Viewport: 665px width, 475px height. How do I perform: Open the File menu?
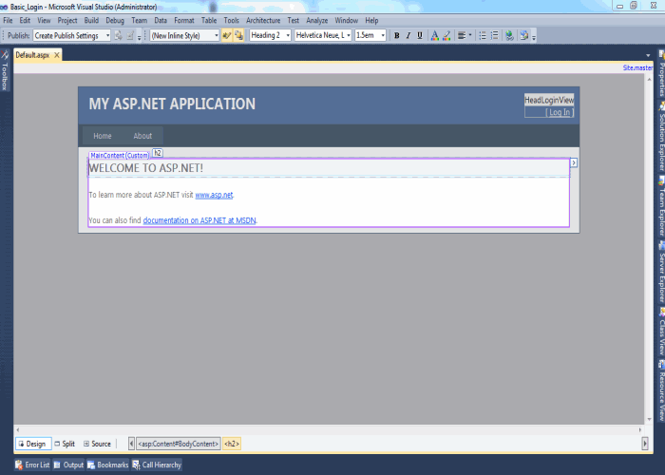[x=8, y=20]
